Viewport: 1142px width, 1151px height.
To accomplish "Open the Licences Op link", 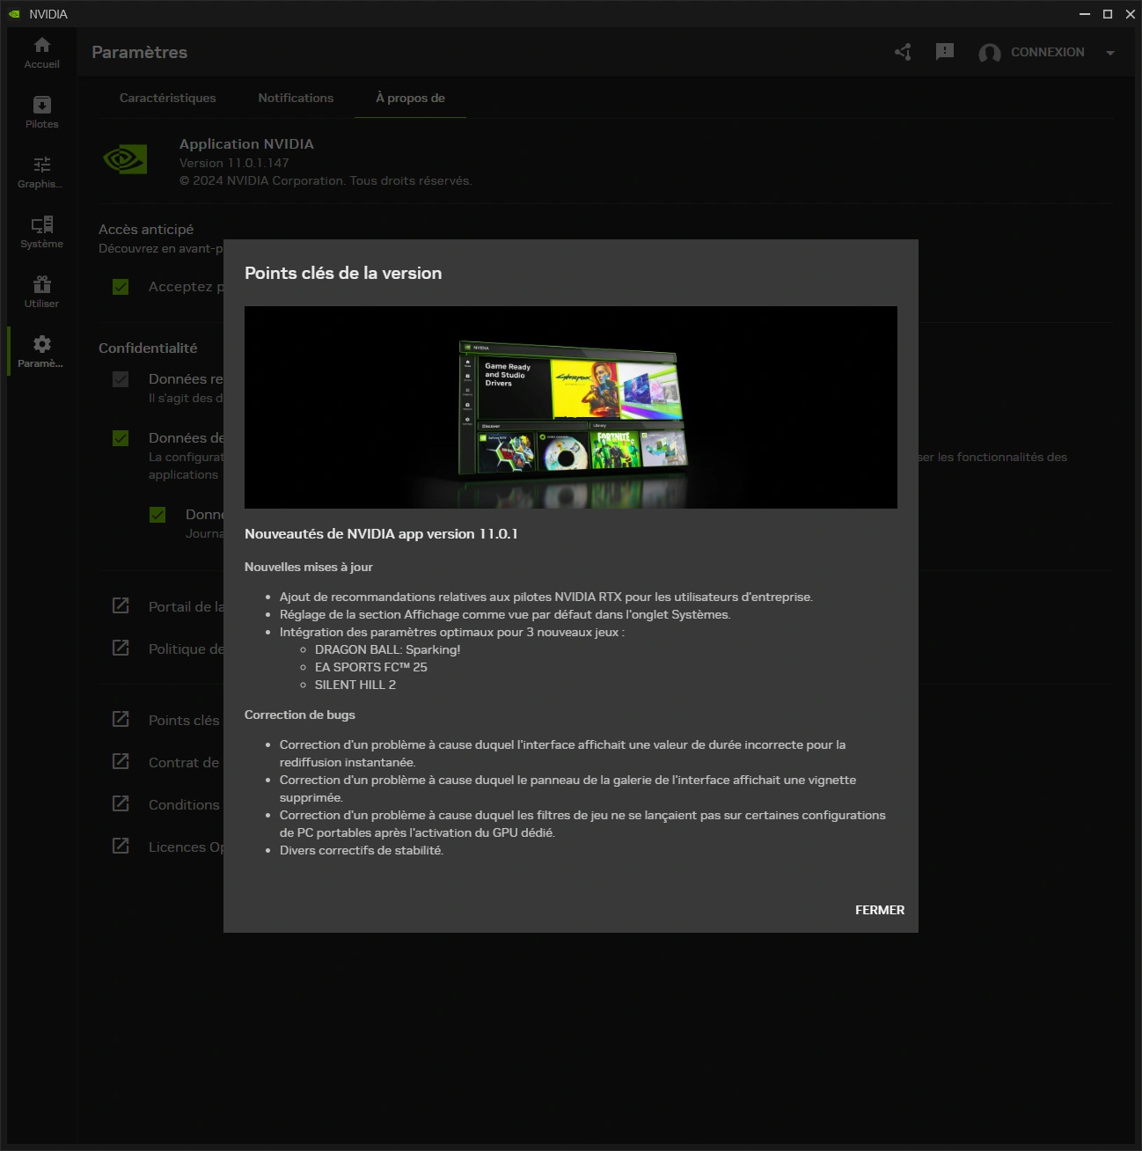I will click(x=186, y=847).
